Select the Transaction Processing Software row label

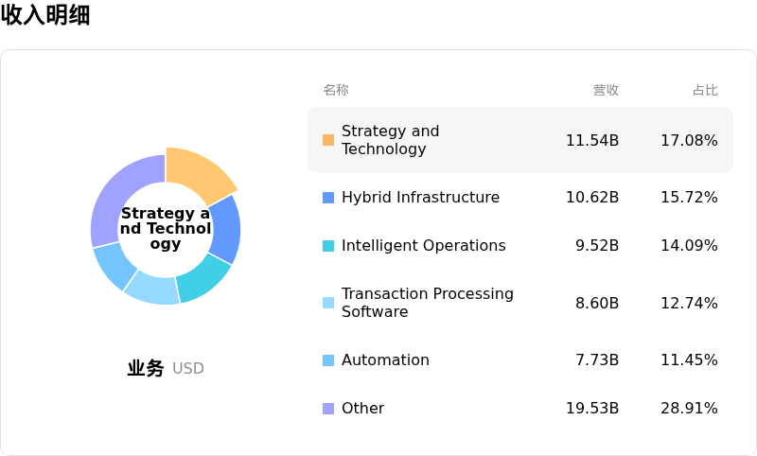427,303
